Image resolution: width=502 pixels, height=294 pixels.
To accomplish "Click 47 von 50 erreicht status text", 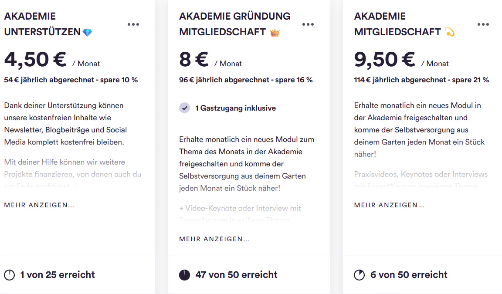I will click(x=236, y=275).
